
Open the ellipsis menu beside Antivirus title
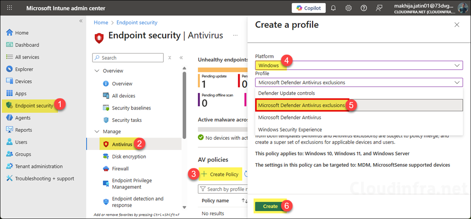(235, 35)
